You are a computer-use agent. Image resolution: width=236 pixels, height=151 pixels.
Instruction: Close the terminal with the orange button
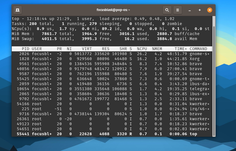click(x=210, y=10)
